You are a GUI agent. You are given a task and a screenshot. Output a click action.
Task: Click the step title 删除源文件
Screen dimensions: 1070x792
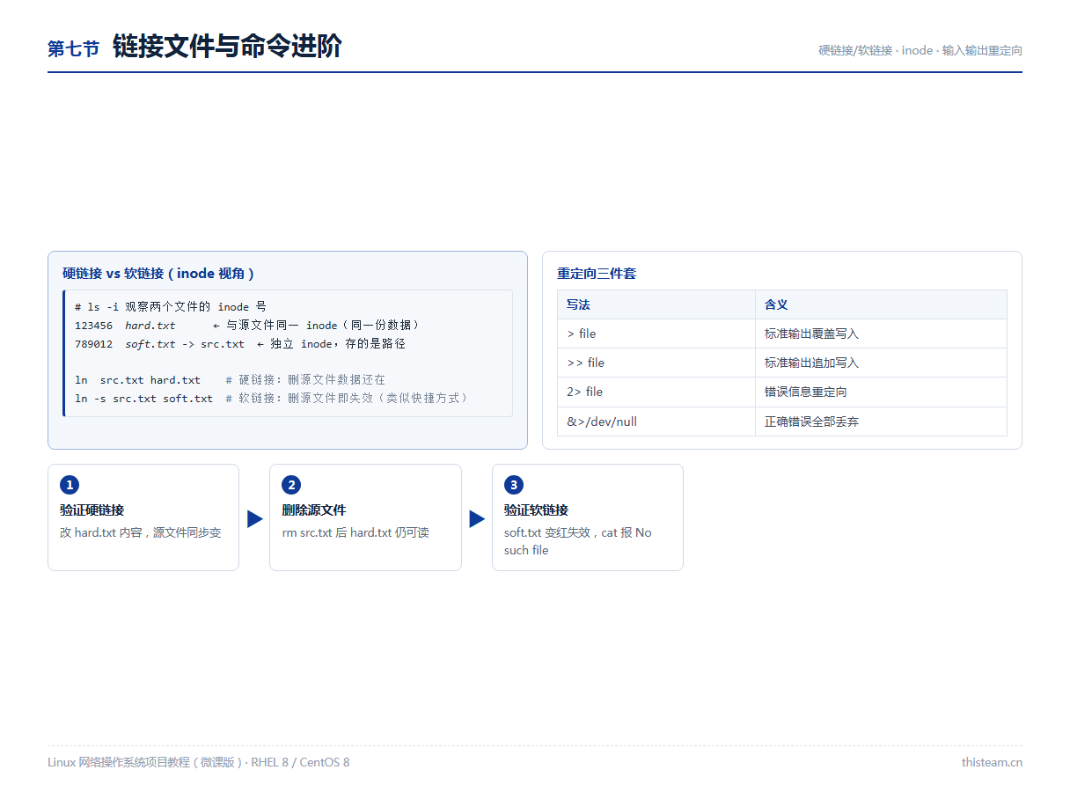pyautogui.click(x=314, y=510)
